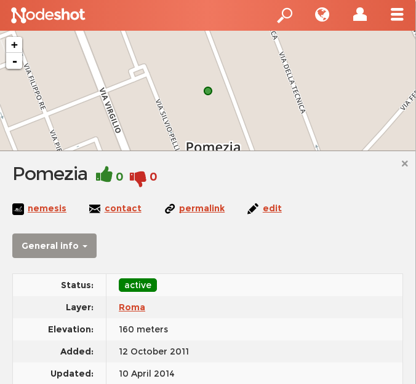Click the Pomezia node title
416x384 pixels.
(50, 174)
